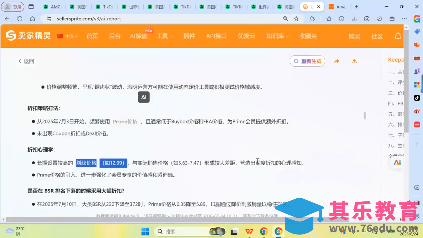
Task: Click the taskbar 搜索 box
Action: (190, 231)
